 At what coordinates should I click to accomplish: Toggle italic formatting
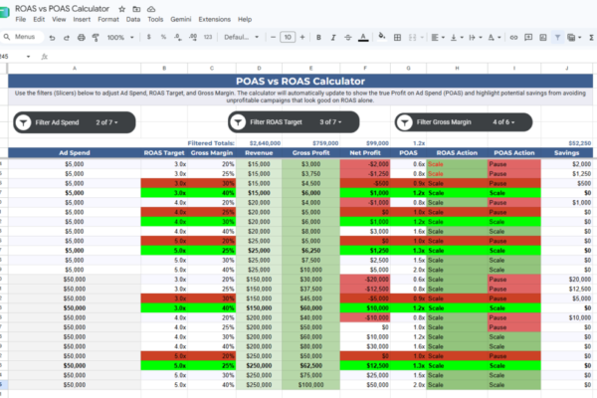point(333,38)
